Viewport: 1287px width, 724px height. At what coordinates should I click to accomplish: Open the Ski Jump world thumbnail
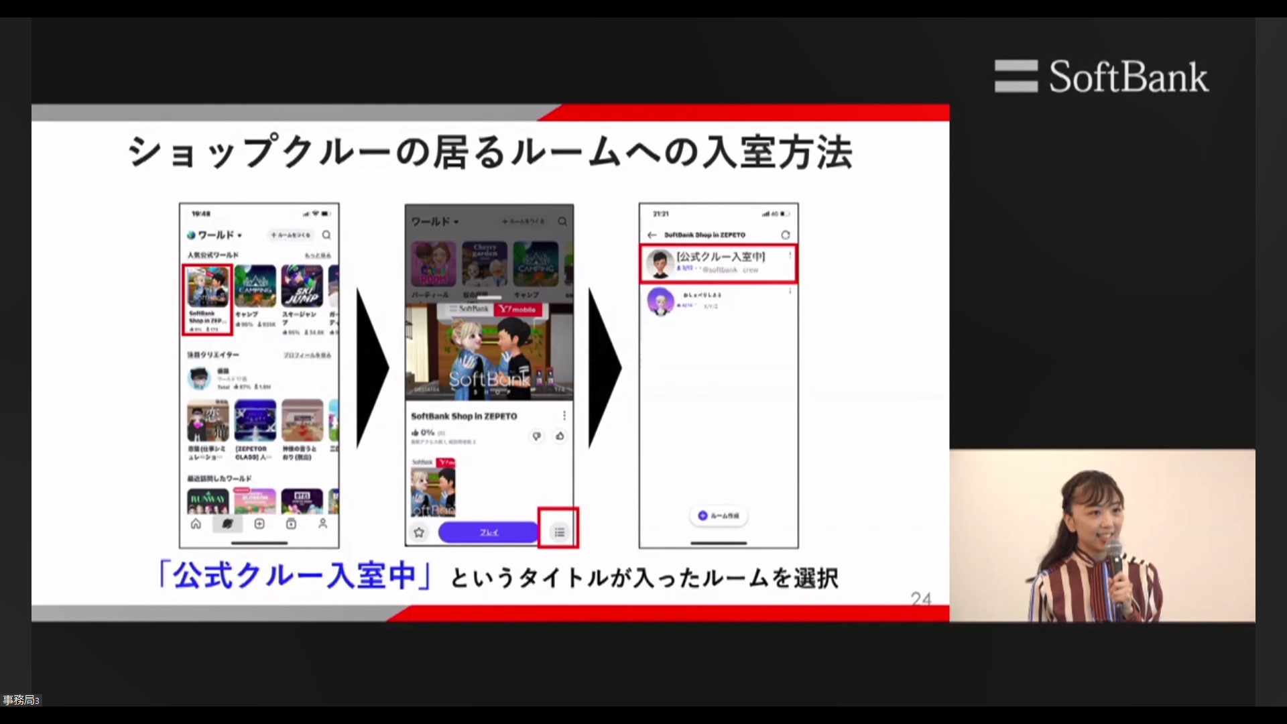302,287
